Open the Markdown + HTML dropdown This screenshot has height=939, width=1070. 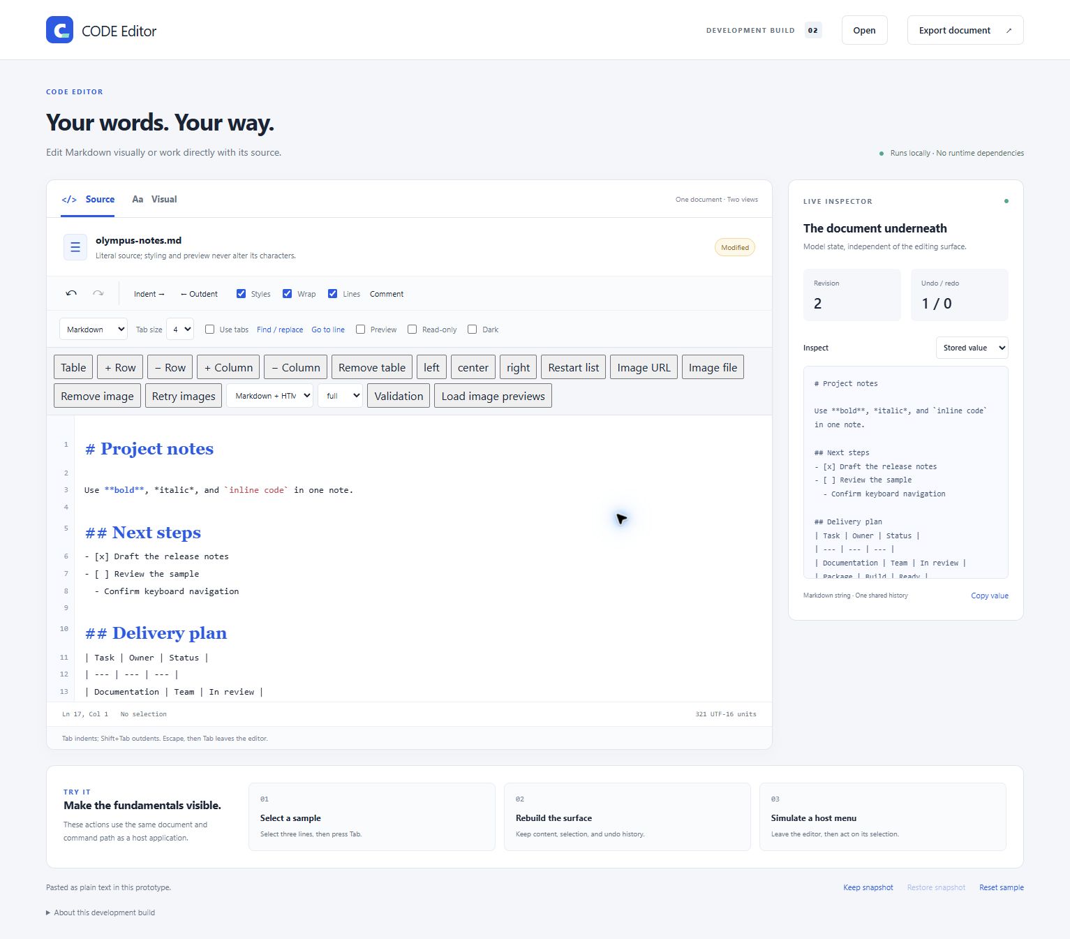click(x=269, y=396)
